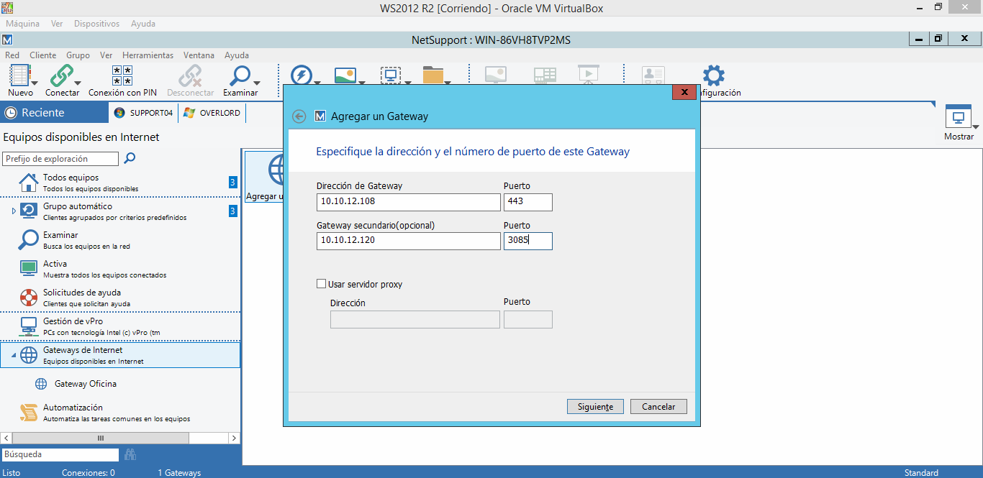Open Configuración gear icon
Screen dimensions: 983x478
[x=713, y=75]
